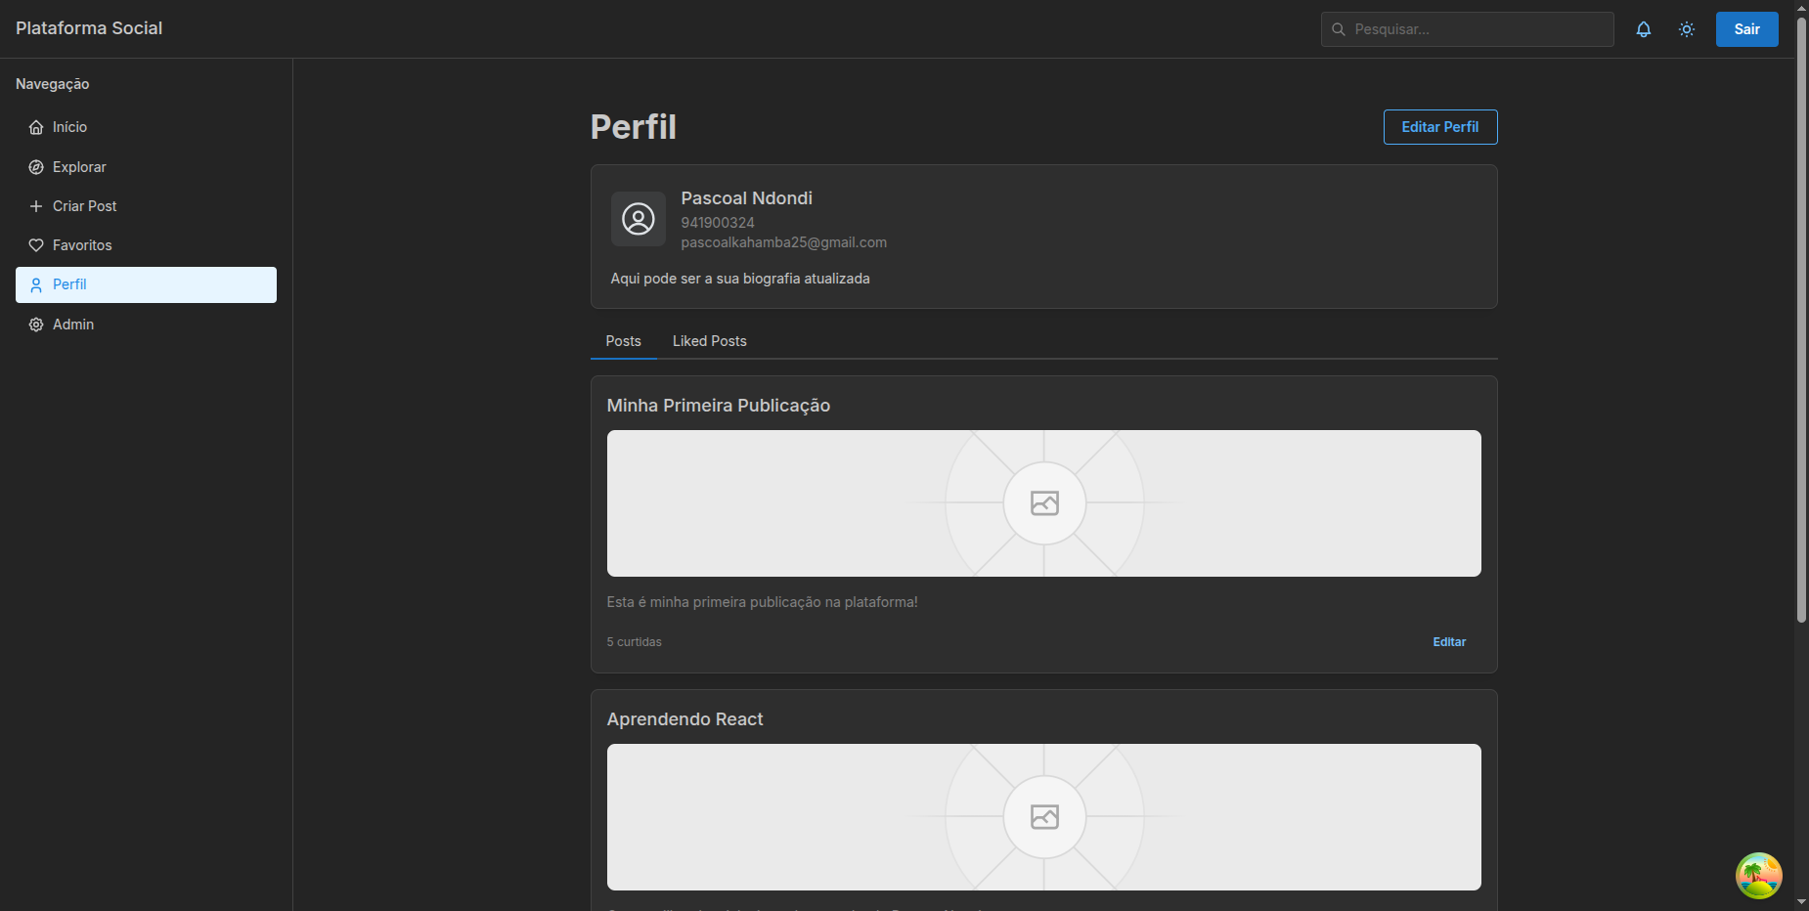Focus the Pesquisar search field

[1478, 29]
